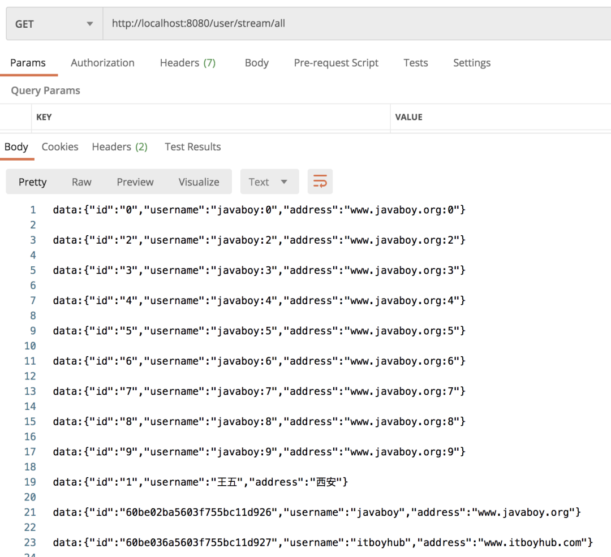Image resolution: width=611 pixels, height=557 pixels.
Task: Click the request URL input field
Action: [355, 24]
